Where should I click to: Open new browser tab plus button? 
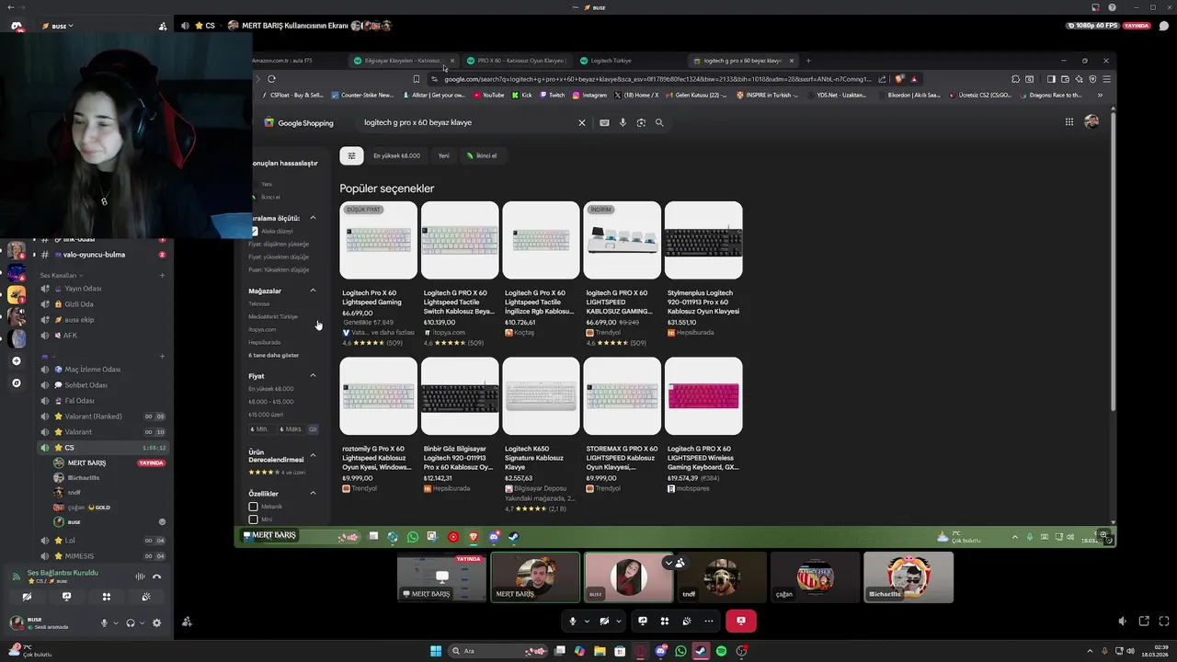[808, 61]
